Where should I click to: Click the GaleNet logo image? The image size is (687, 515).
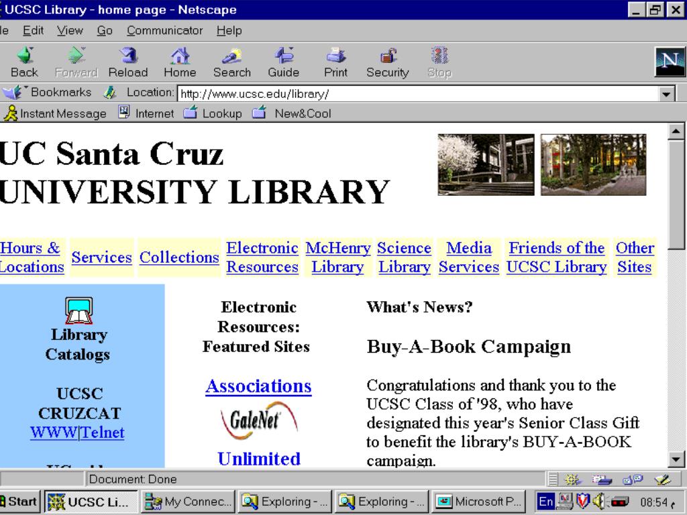coord(259,421)
